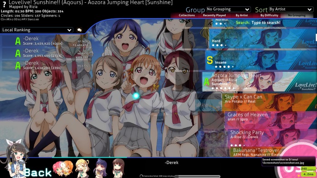Select the By Difficulty tab
The image size is (317, 178).
269,15
